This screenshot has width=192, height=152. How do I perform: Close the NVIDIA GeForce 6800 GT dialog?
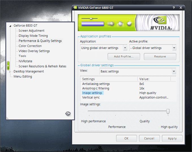(x=181, y=8)
